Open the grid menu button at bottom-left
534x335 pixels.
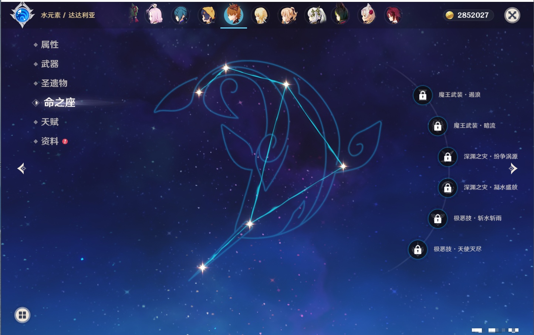22,315
